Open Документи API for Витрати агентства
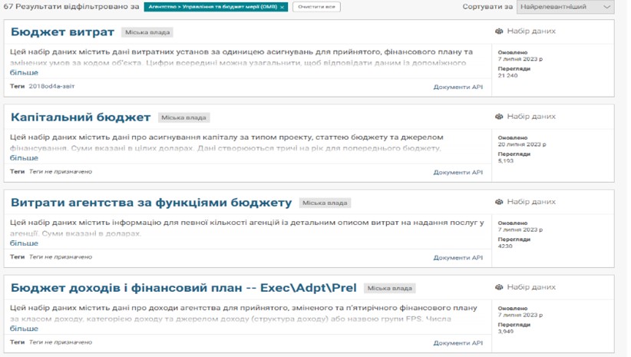The width and height of the screenshot is (631, 357). click(x=458, y=258)
